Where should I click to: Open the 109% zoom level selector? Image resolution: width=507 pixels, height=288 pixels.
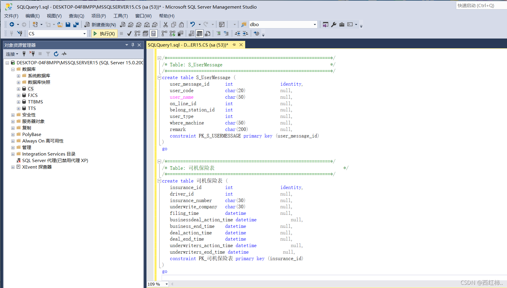pos(157,284)
